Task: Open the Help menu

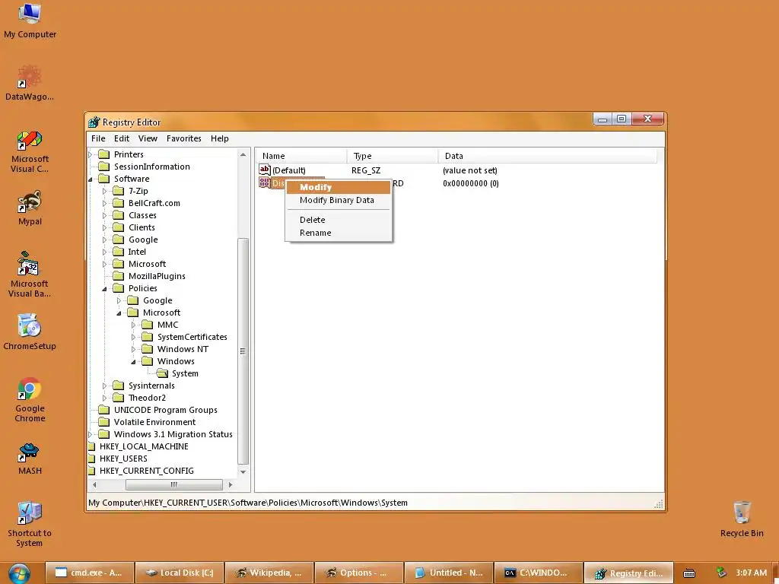Action: [x=220, y=138]
